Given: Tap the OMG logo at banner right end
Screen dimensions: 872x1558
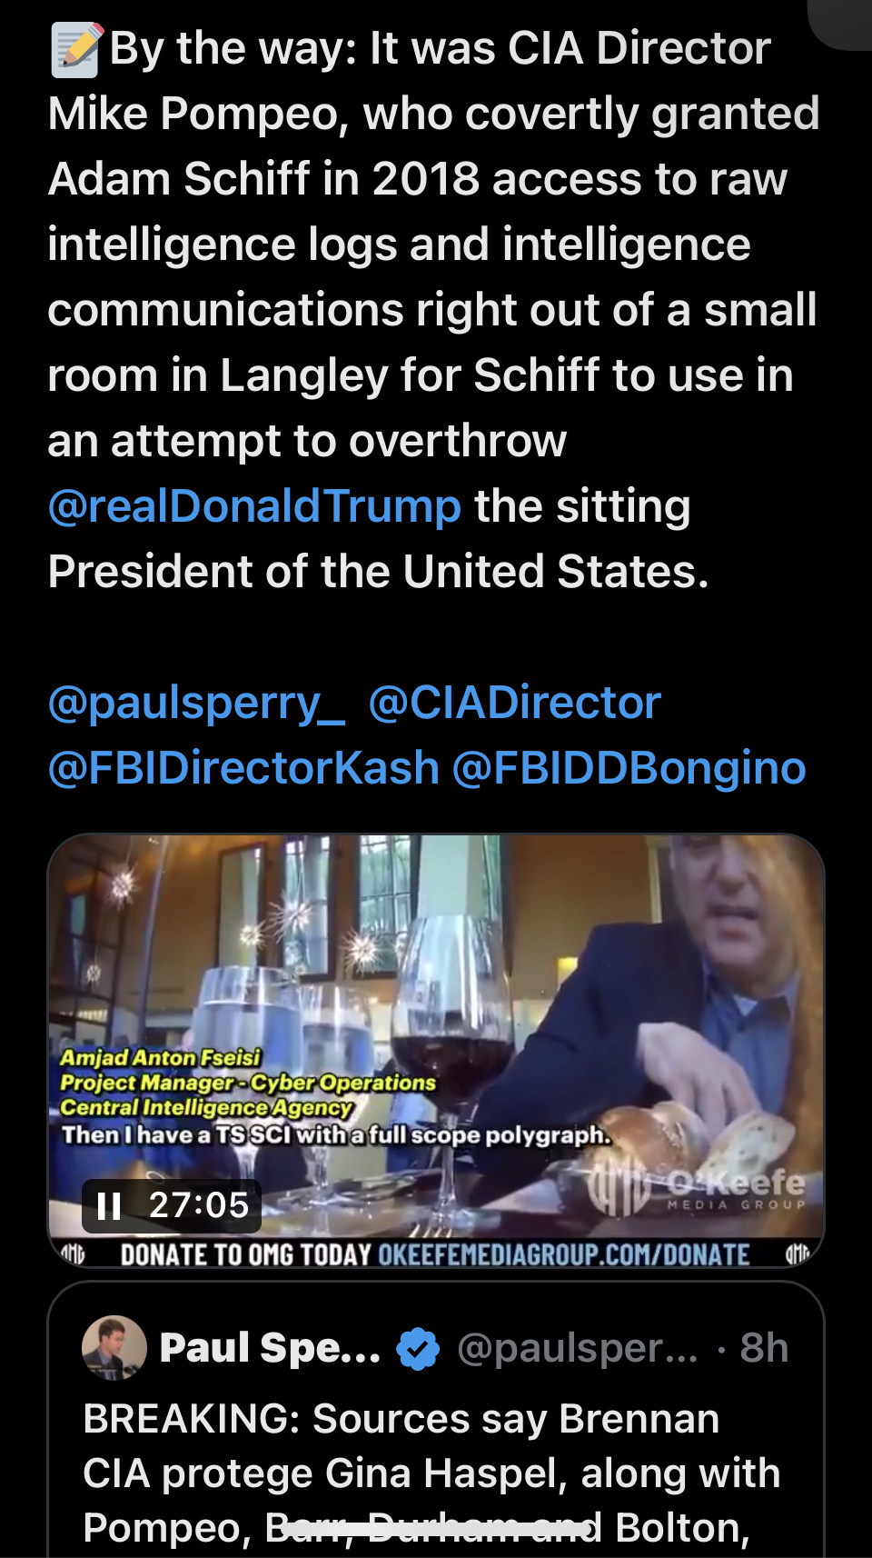Looking at the screenshot, I should point(797,1255).
